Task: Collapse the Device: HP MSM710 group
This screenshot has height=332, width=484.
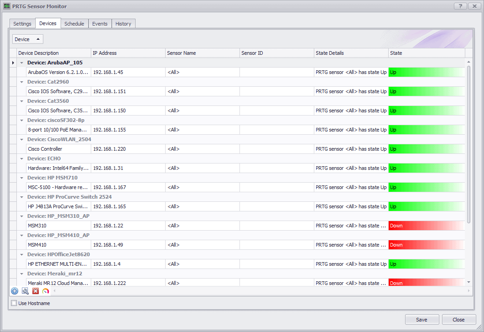Action: 21,178
